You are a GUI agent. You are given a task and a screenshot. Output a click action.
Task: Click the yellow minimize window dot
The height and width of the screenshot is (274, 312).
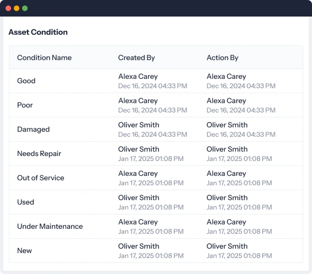[17, 8]
